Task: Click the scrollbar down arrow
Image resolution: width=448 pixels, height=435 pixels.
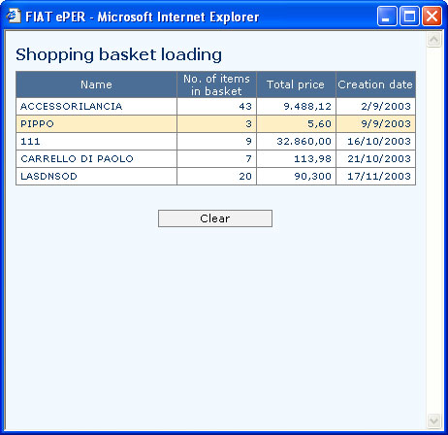Action: click(x=433, y=420)
